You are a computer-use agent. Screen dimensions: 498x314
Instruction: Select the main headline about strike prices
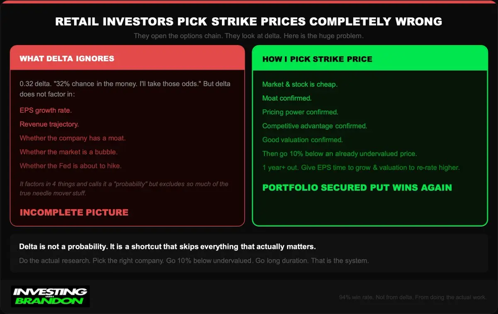249,22
